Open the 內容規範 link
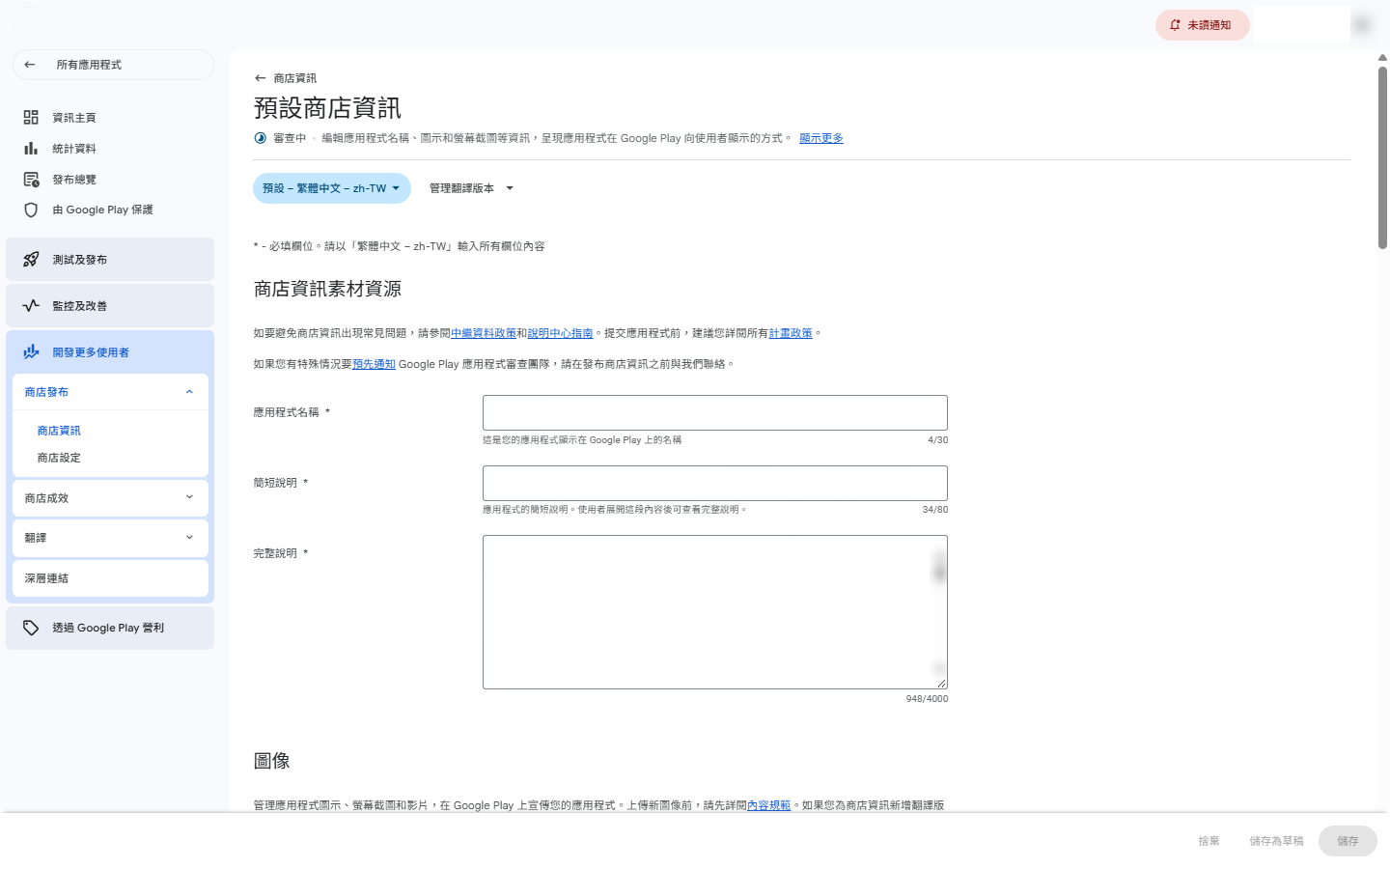 coord(768,805)
